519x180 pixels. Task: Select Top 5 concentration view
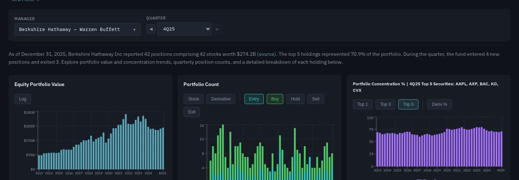(408, 104)
